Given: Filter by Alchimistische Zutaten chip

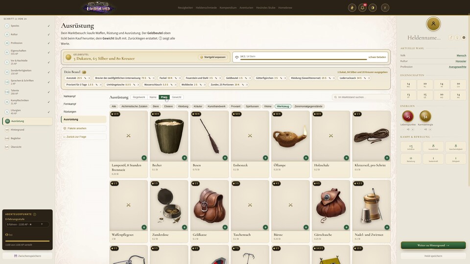Looking at the screenshot, I should coord(134,106).
